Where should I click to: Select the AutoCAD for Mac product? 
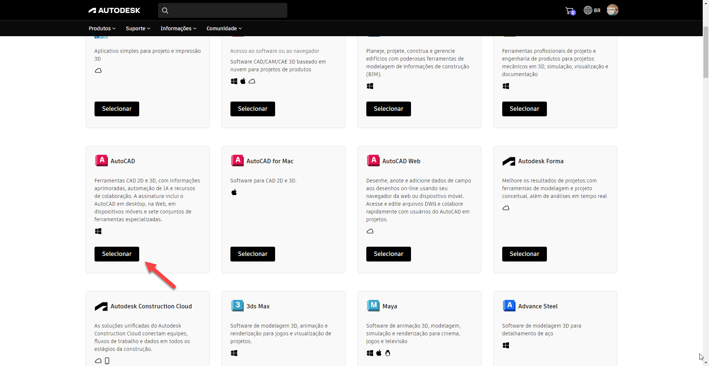253,254
